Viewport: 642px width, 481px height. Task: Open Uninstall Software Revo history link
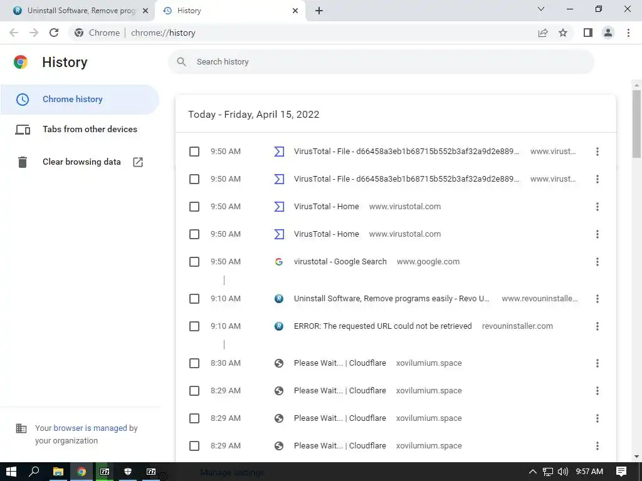(391, 299)
